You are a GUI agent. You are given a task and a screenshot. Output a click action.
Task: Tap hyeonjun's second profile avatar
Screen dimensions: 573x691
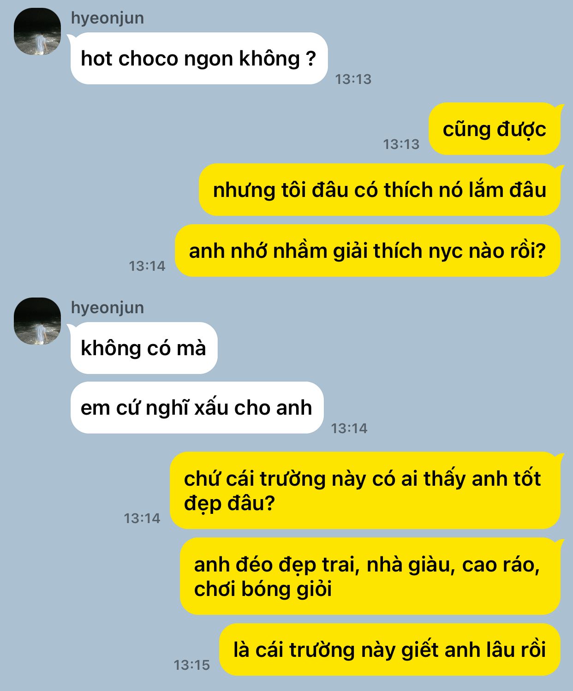tap(37, 321)
